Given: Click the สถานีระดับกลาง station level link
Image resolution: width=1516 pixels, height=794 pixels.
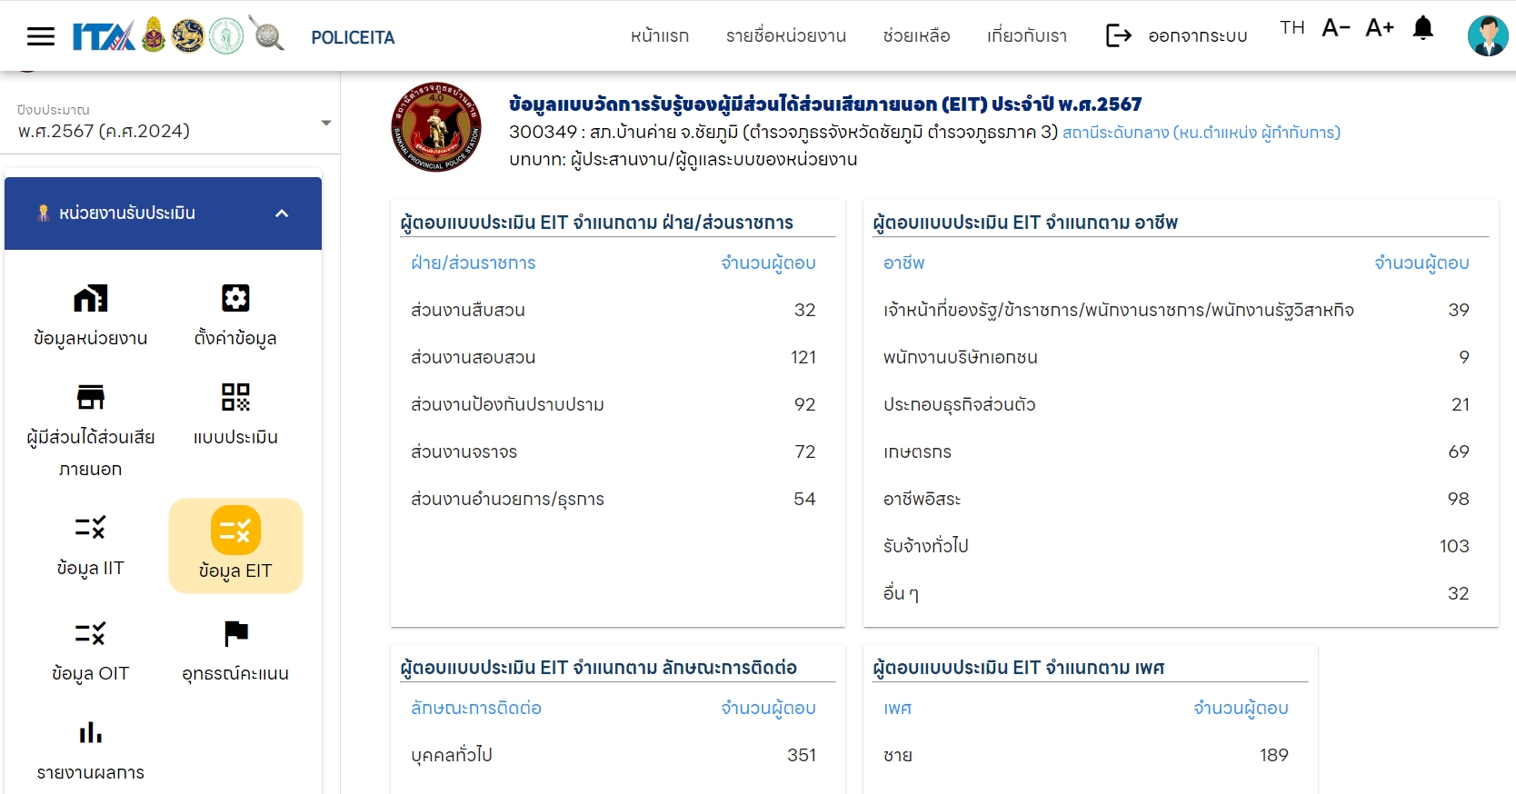Looking at the screenshot, I should click(x=1201, y=133).
